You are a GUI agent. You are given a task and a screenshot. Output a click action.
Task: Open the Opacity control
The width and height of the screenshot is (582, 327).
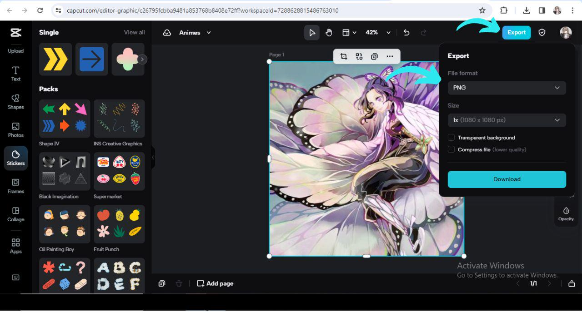pos(566,214)
